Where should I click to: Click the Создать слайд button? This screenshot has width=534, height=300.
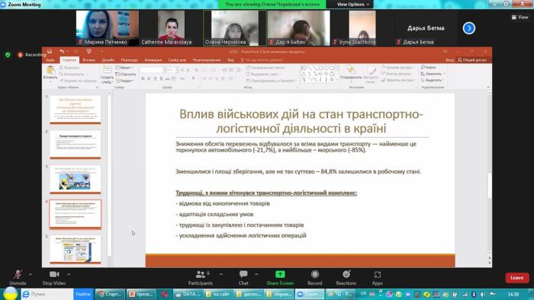click(x=108, y=75)
